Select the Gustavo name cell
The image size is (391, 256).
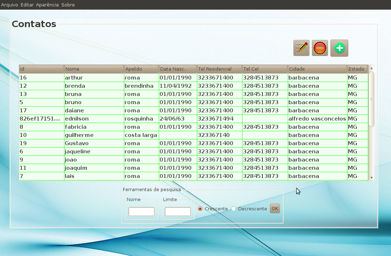pos(94,143)
